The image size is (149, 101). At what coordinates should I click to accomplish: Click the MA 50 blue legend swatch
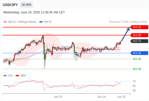[x=41, y=22]
